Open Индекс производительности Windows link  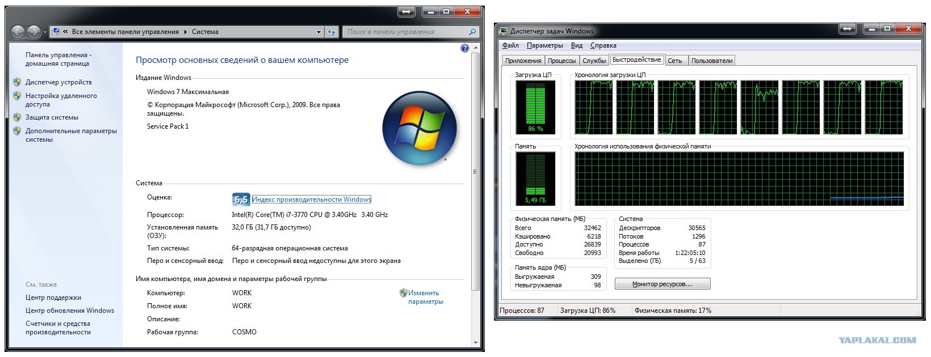[x=312, y=199]
